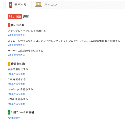
Task: Click the red exclamation icon beside 修正が必要
Action: coord(9,25)
